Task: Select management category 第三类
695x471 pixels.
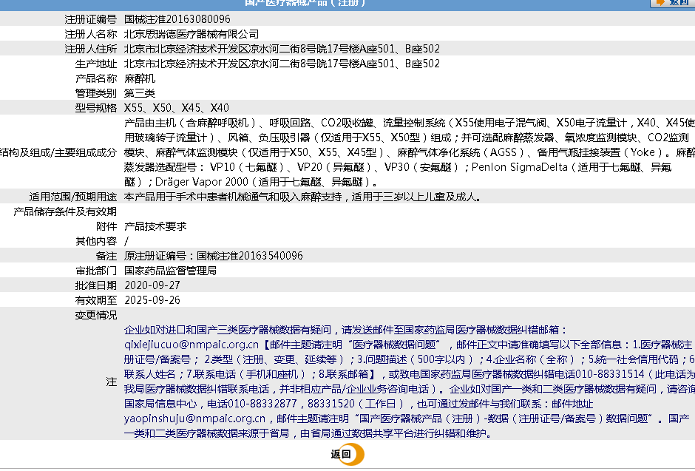Action: pyautogui.click(x=140, y=93)
